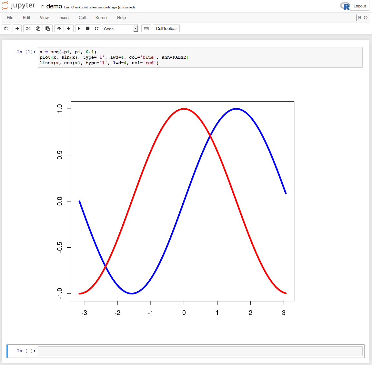Paste cells below icon

pos(47,29)
